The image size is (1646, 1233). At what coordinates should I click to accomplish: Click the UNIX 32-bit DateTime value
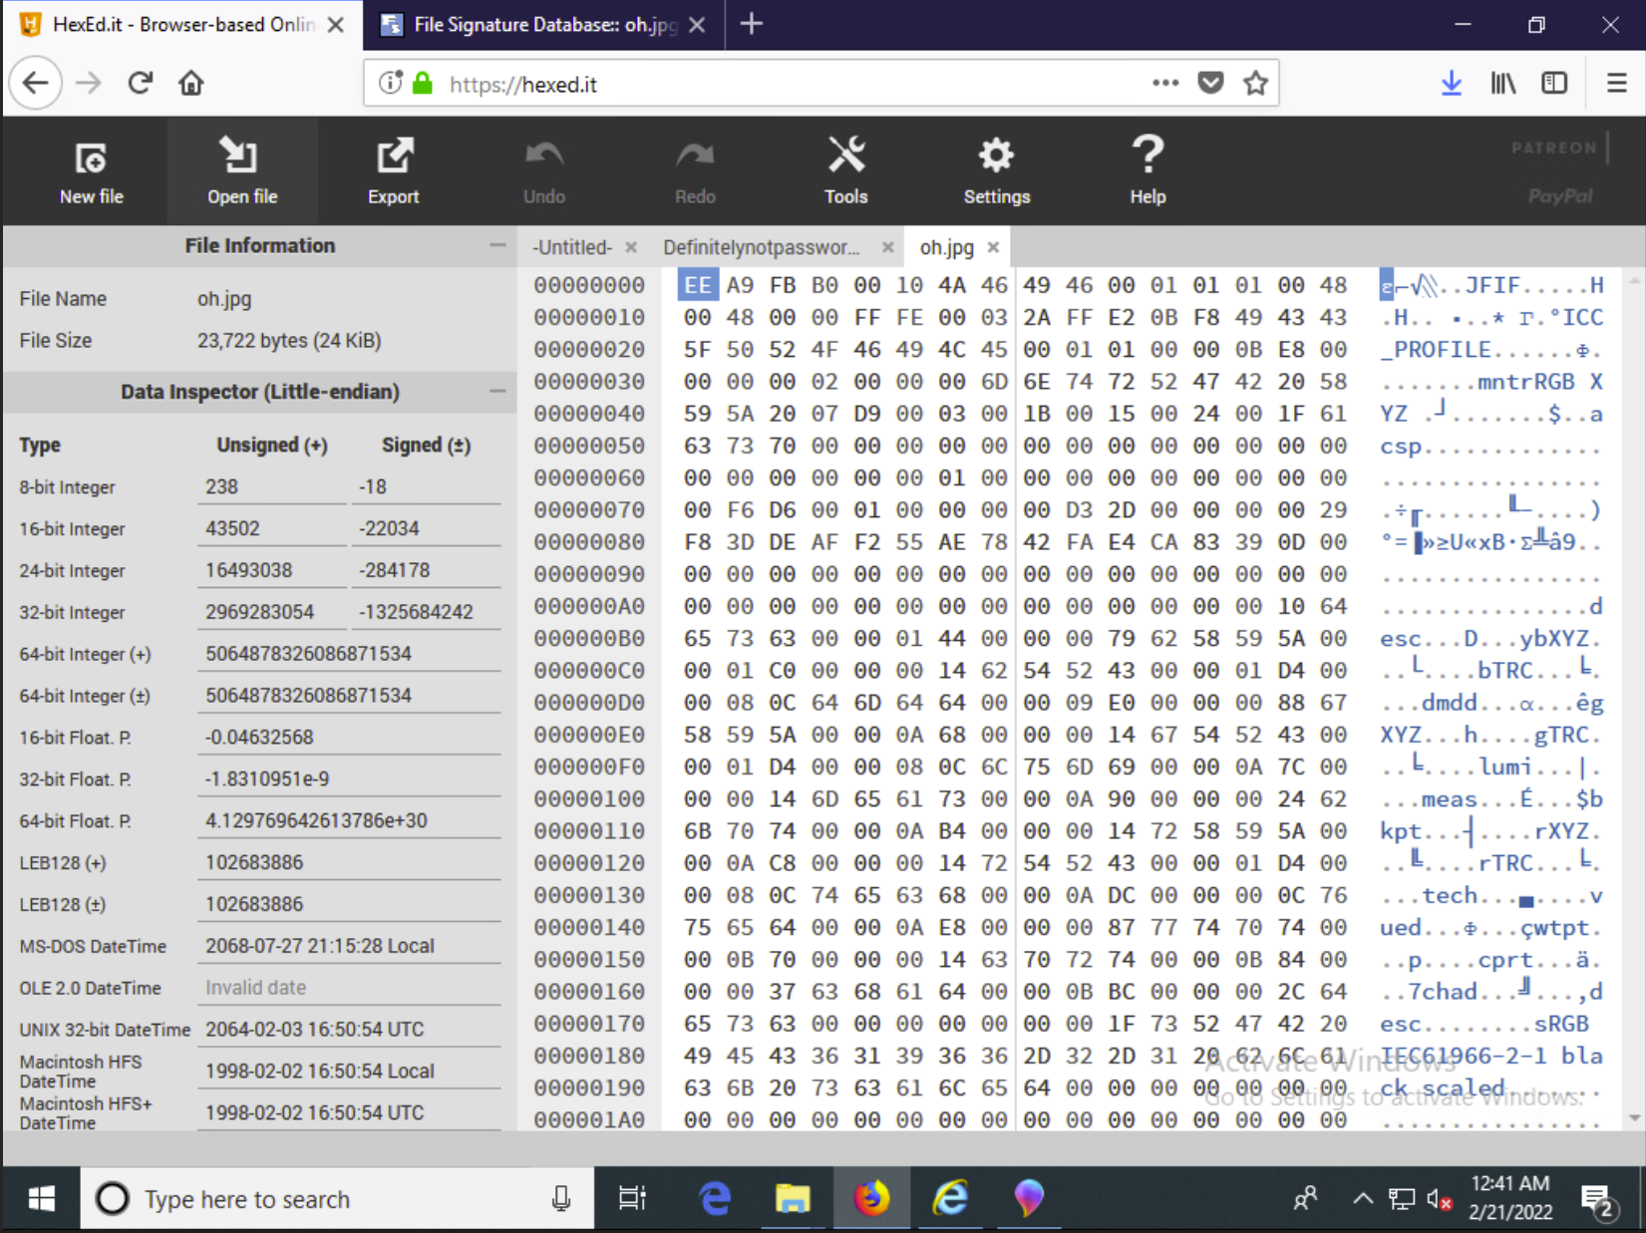(x=349, y=1030)
